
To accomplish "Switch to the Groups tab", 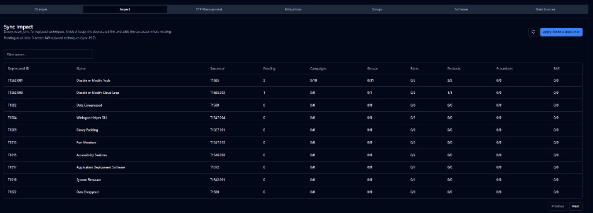I will click(377, 9).
